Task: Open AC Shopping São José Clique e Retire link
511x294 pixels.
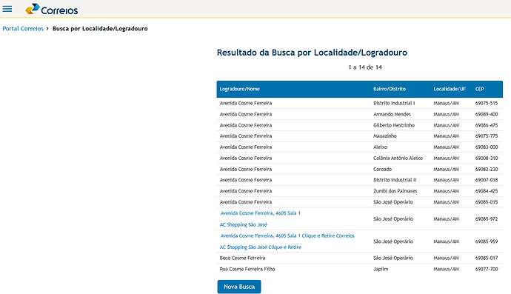Action: (x=261, y=247)
